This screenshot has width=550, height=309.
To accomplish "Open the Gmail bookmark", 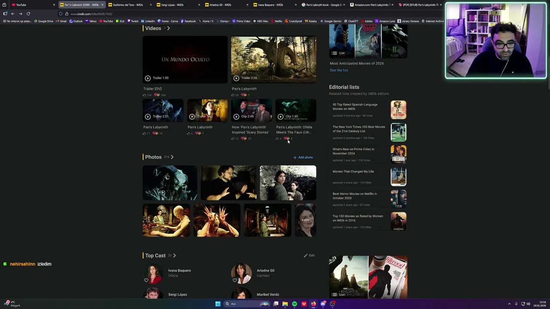I will point(61,21).
